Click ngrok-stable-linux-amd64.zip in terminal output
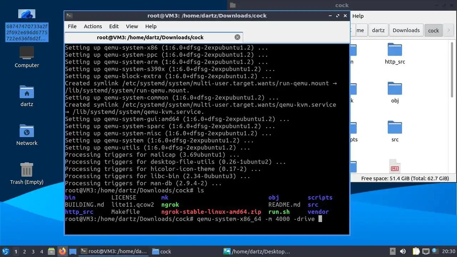Viewport: 457px width, 257px height. tap(211, 212)
